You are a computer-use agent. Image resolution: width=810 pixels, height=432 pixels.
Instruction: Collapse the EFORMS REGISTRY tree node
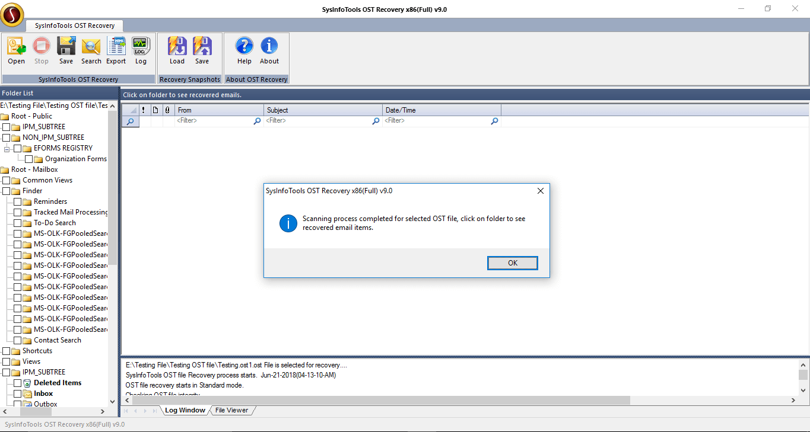tap(7, 148)
